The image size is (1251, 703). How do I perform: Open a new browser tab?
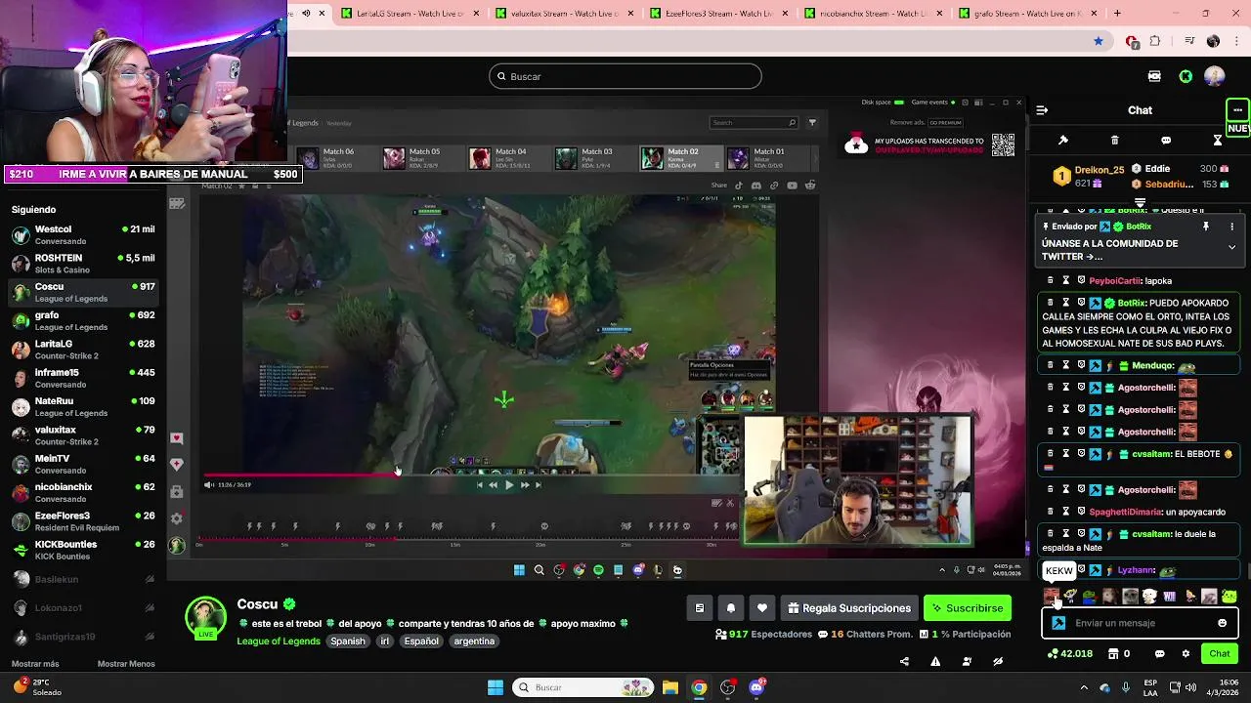(1117, 14)
